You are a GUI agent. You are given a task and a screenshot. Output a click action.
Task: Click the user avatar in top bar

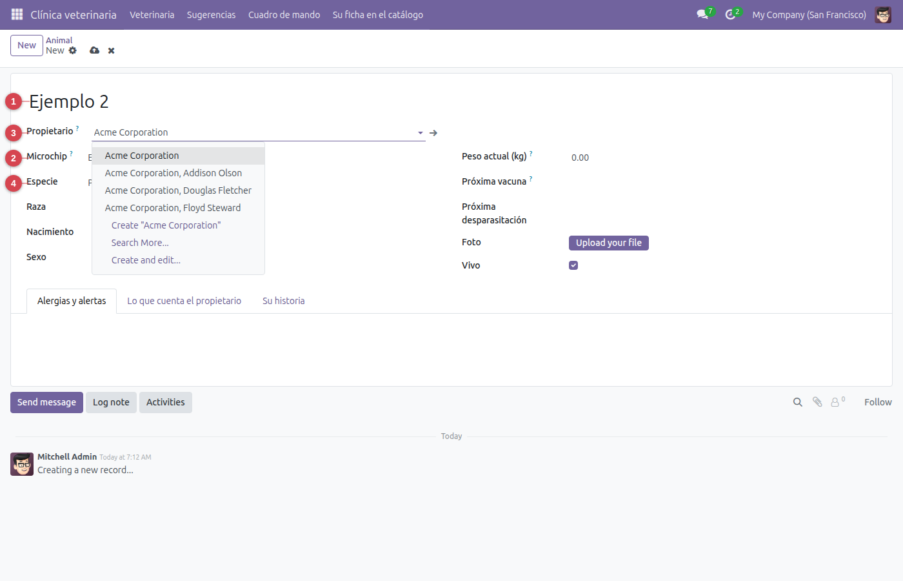click(883, 14)
